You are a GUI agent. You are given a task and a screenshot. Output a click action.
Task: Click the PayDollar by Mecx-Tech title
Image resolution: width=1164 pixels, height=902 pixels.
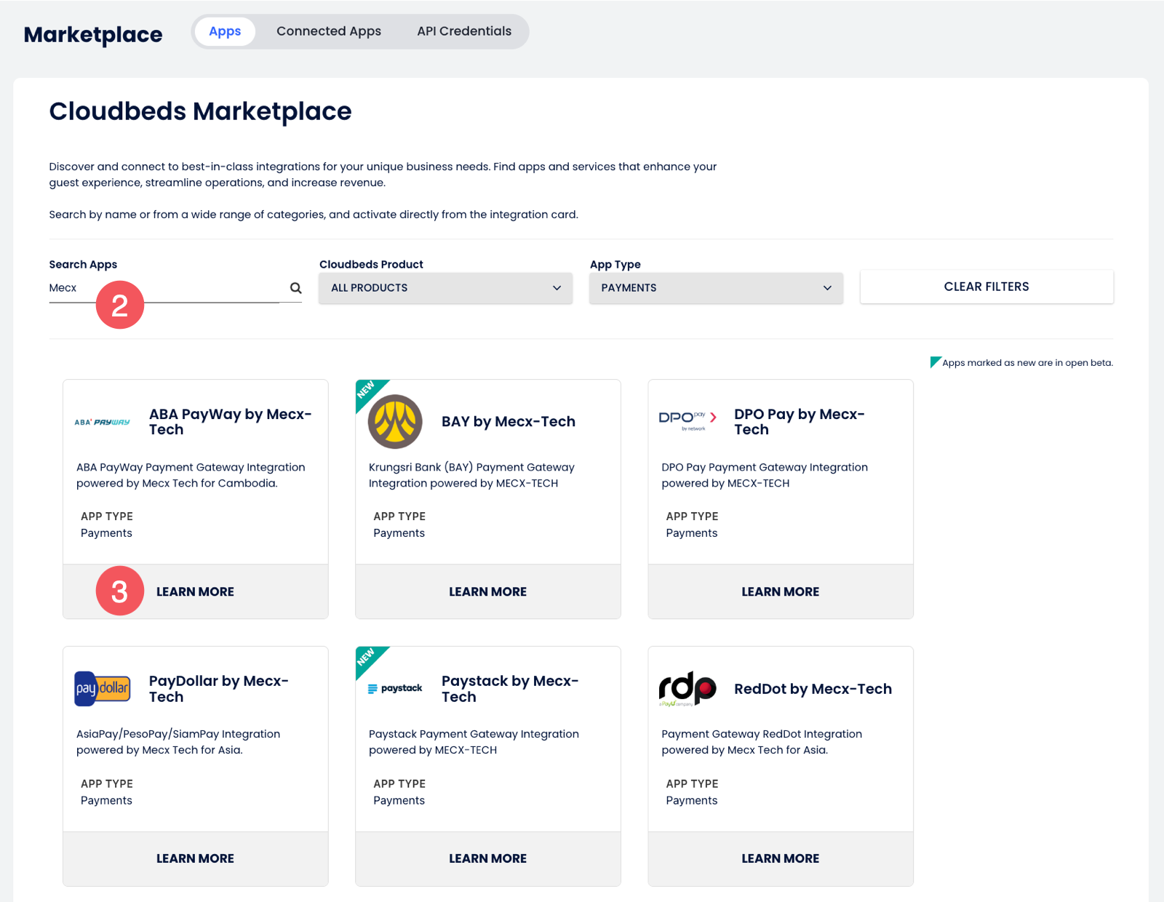(x=218, y=689)
